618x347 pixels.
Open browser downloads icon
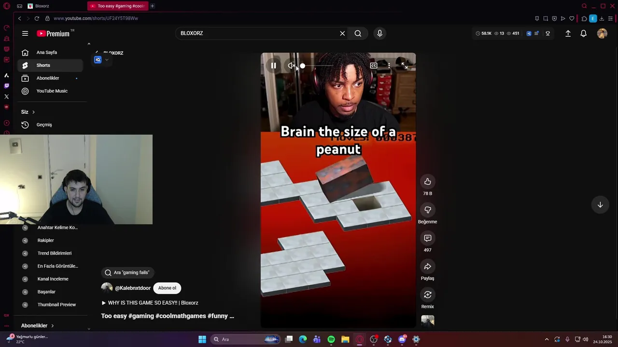(x=602, y=18)
